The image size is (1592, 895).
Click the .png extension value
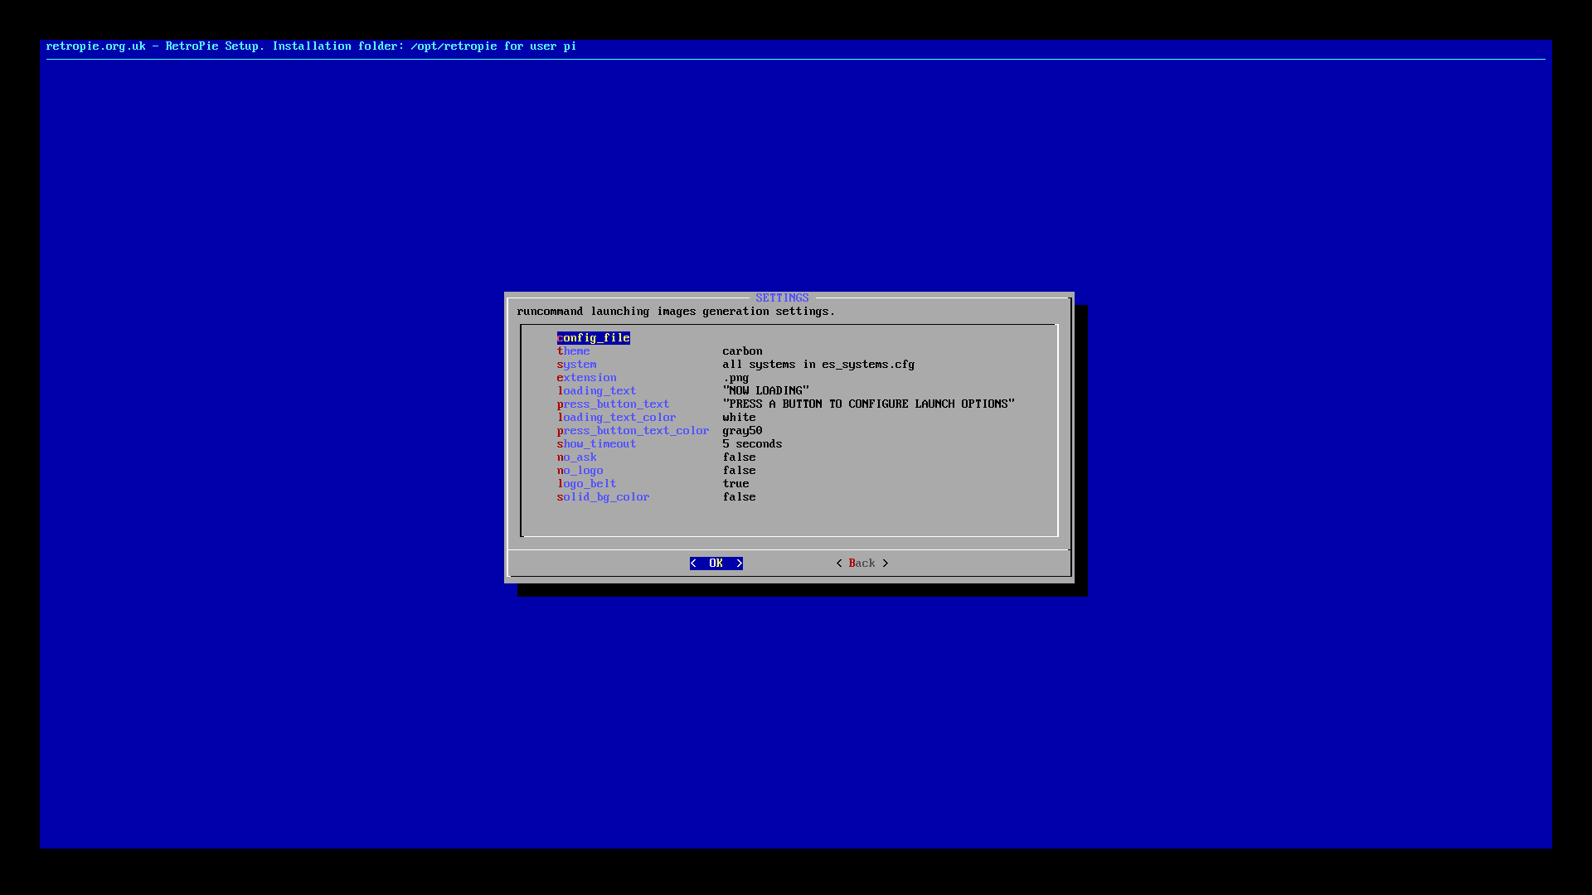[x=735, y=378]
